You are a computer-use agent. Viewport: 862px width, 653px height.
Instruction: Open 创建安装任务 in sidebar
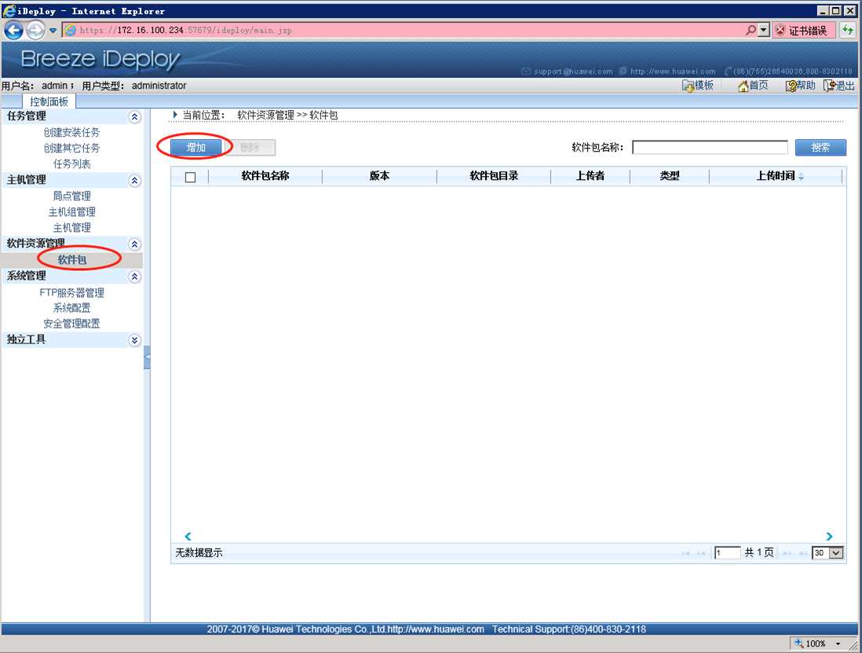point(71,133)
